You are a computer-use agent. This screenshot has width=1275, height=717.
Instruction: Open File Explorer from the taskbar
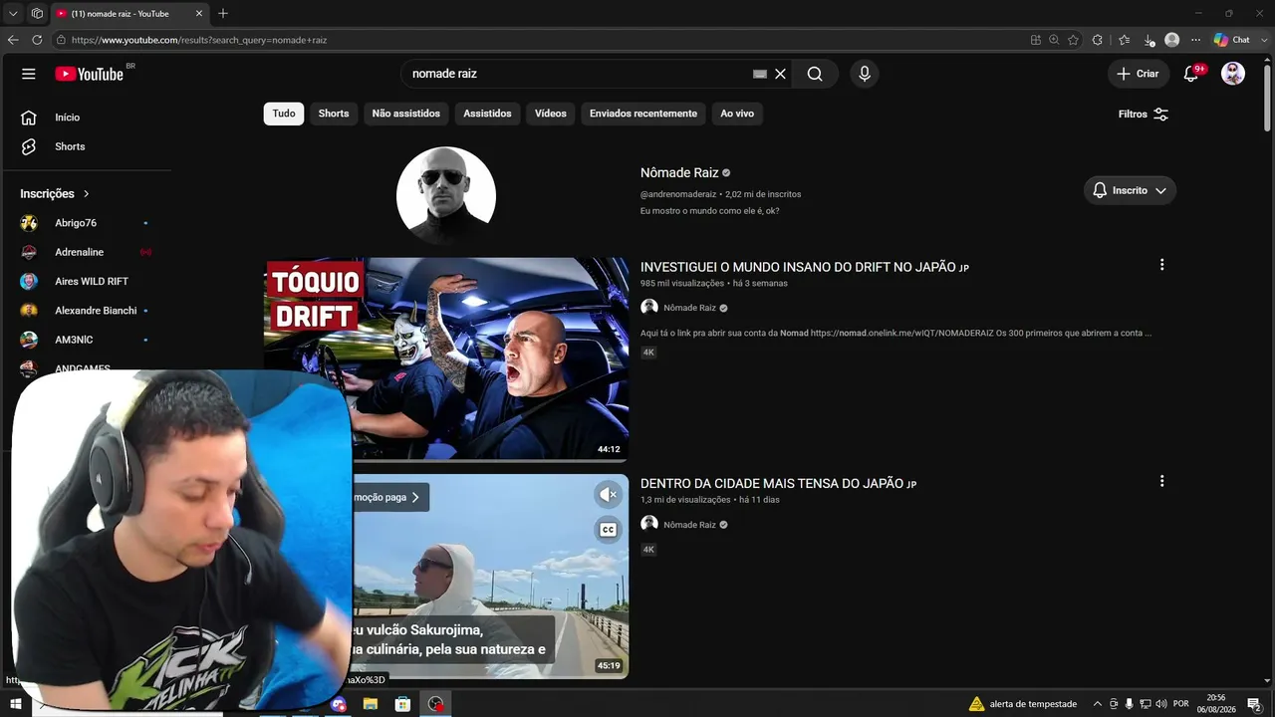click(371, 704)
